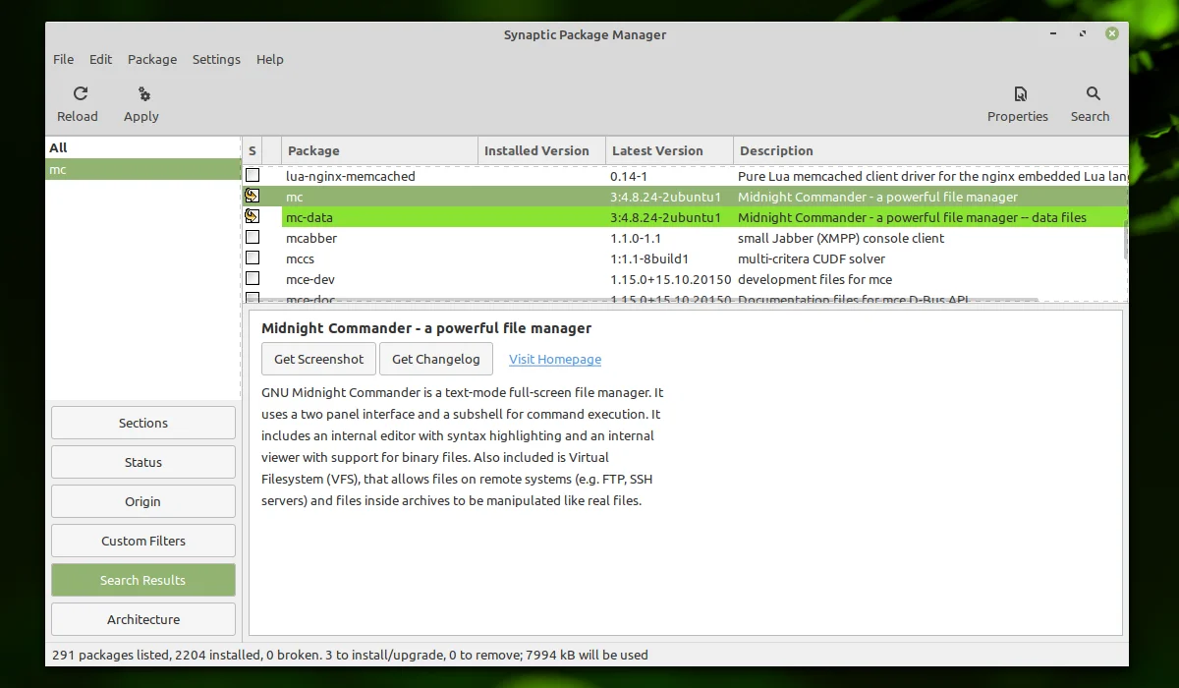Sort by Installed Version column header

pyautogui.click(x=541, y=150)
